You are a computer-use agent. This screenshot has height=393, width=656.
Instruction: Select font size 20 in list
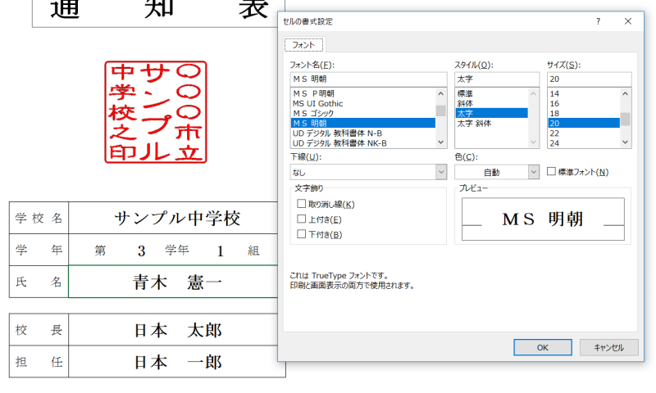(584, 123)
